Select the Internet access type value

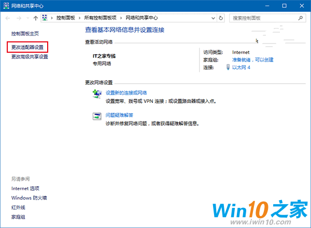[x=241, y=52]
